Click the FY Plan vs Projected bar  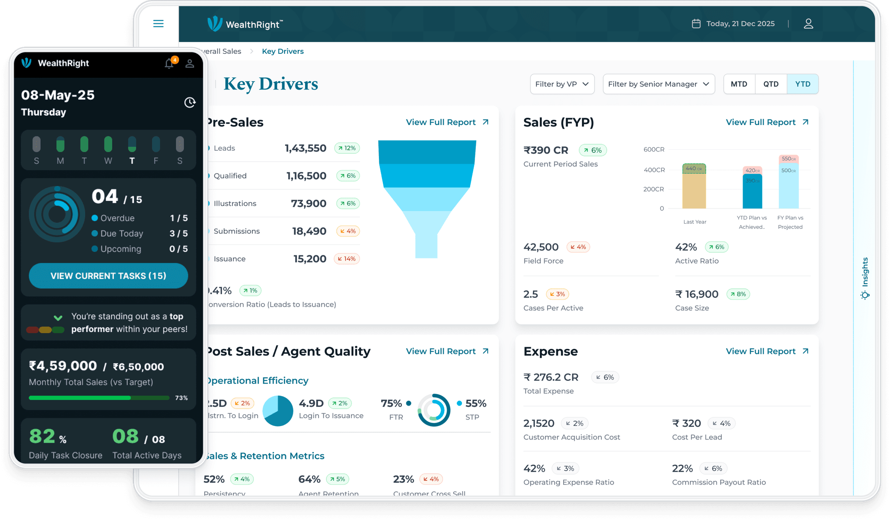pyautogui.click(x=789, y=182)
